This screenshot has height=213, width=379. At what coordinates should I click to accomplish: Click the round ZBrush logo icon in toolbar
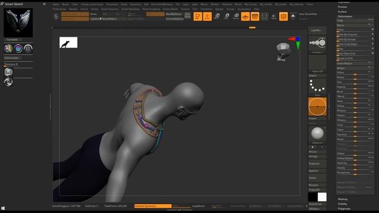(56, 17)
